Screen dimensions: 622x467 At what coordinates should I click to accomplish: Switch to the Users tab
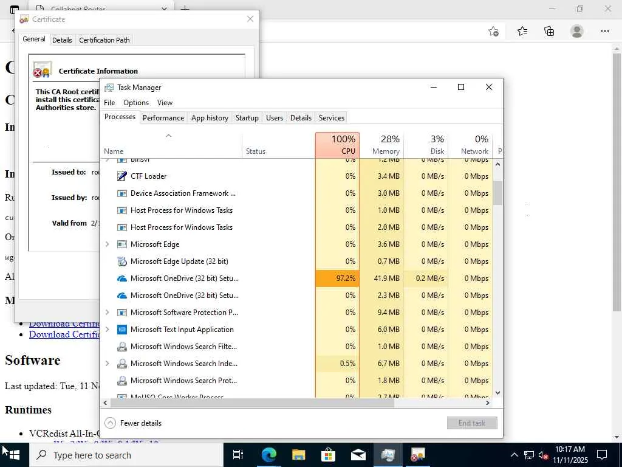click(x=275, y=118)
